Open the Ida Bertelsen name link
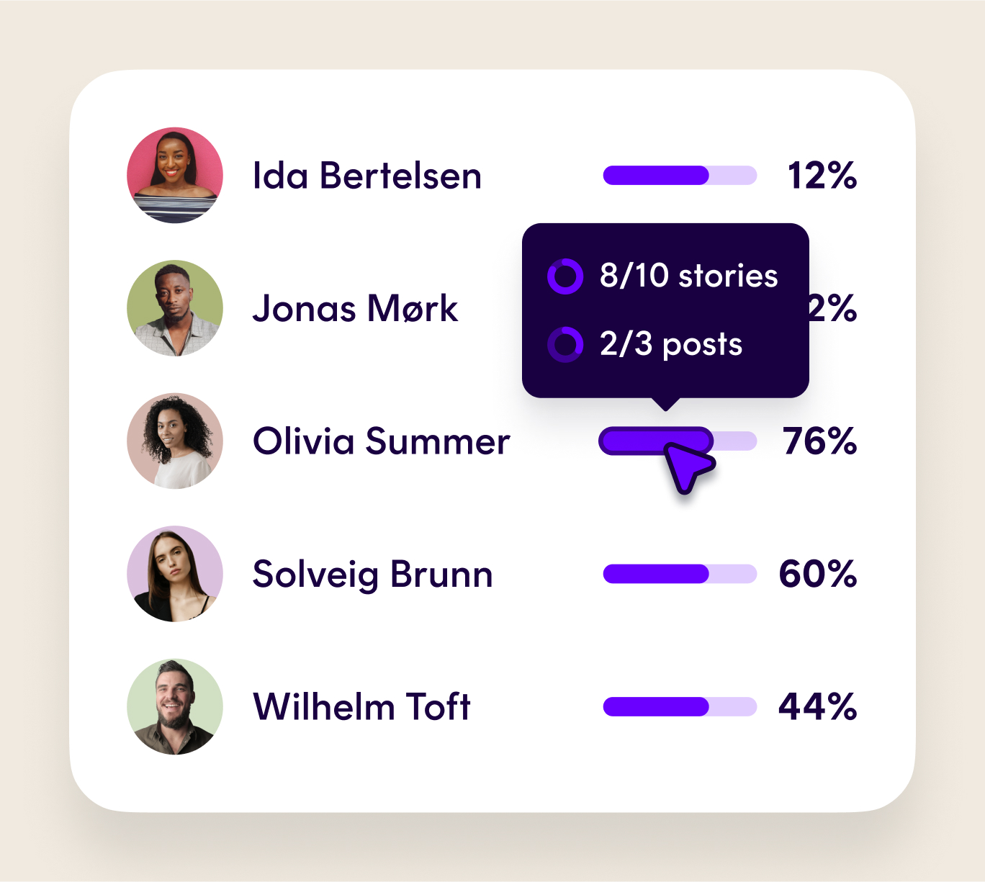Screen dimensions: 985x882 click(367, 176)
